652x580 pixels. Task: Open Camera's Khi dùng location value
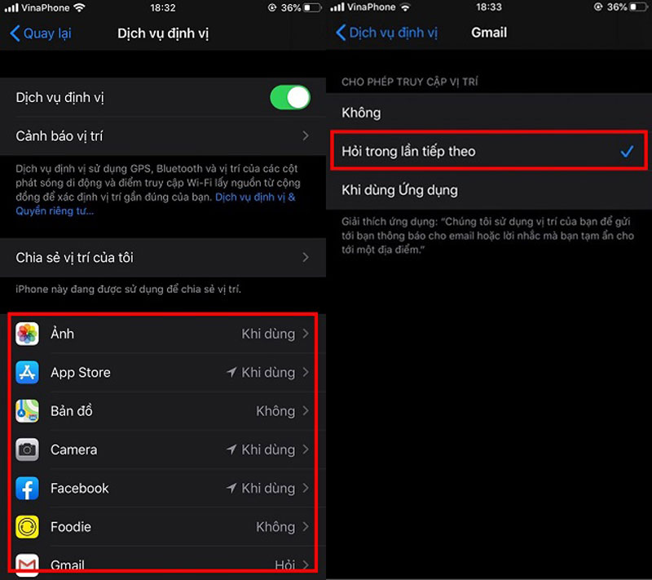[x=268, y=449]
